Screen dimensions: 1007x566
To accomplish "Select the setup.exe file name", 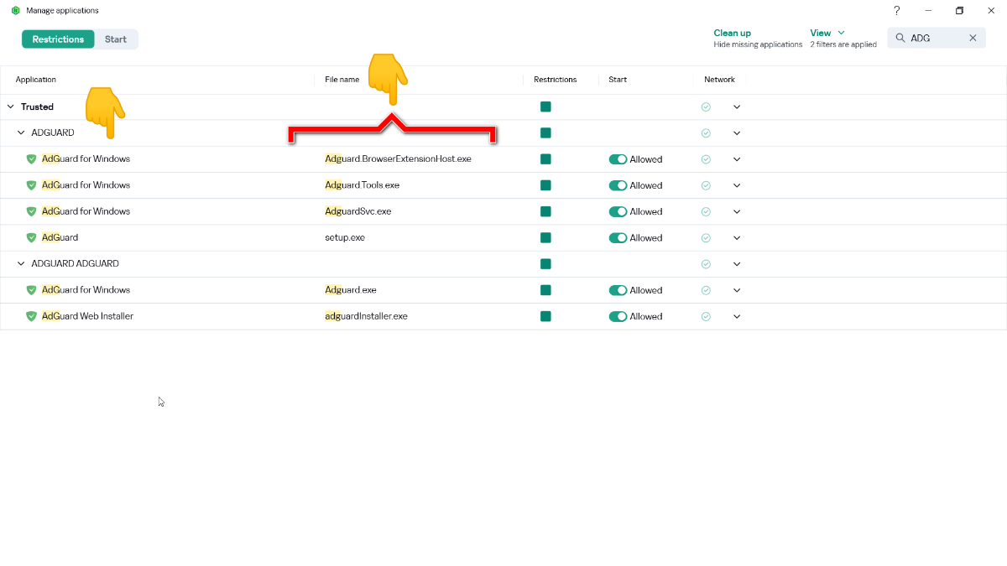I will (x=345, y=238).
